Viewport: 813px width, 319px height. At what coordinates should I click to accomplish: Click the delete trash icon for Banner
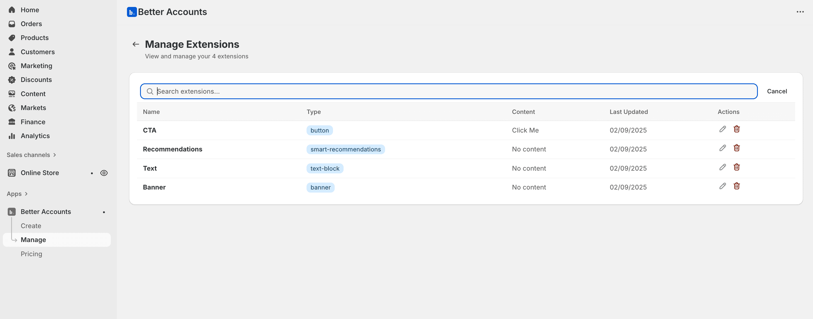[737, 186]
